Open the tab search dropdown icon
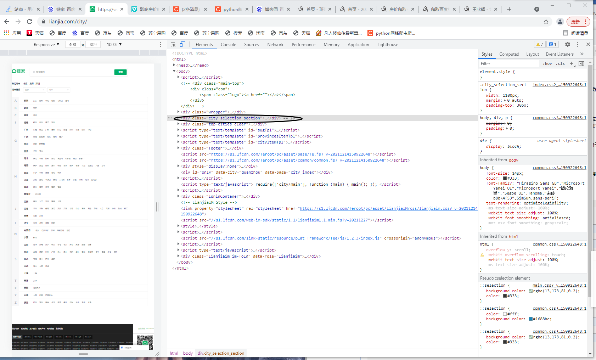Viewport: 596px width, 360px height. tap(537, 9)
